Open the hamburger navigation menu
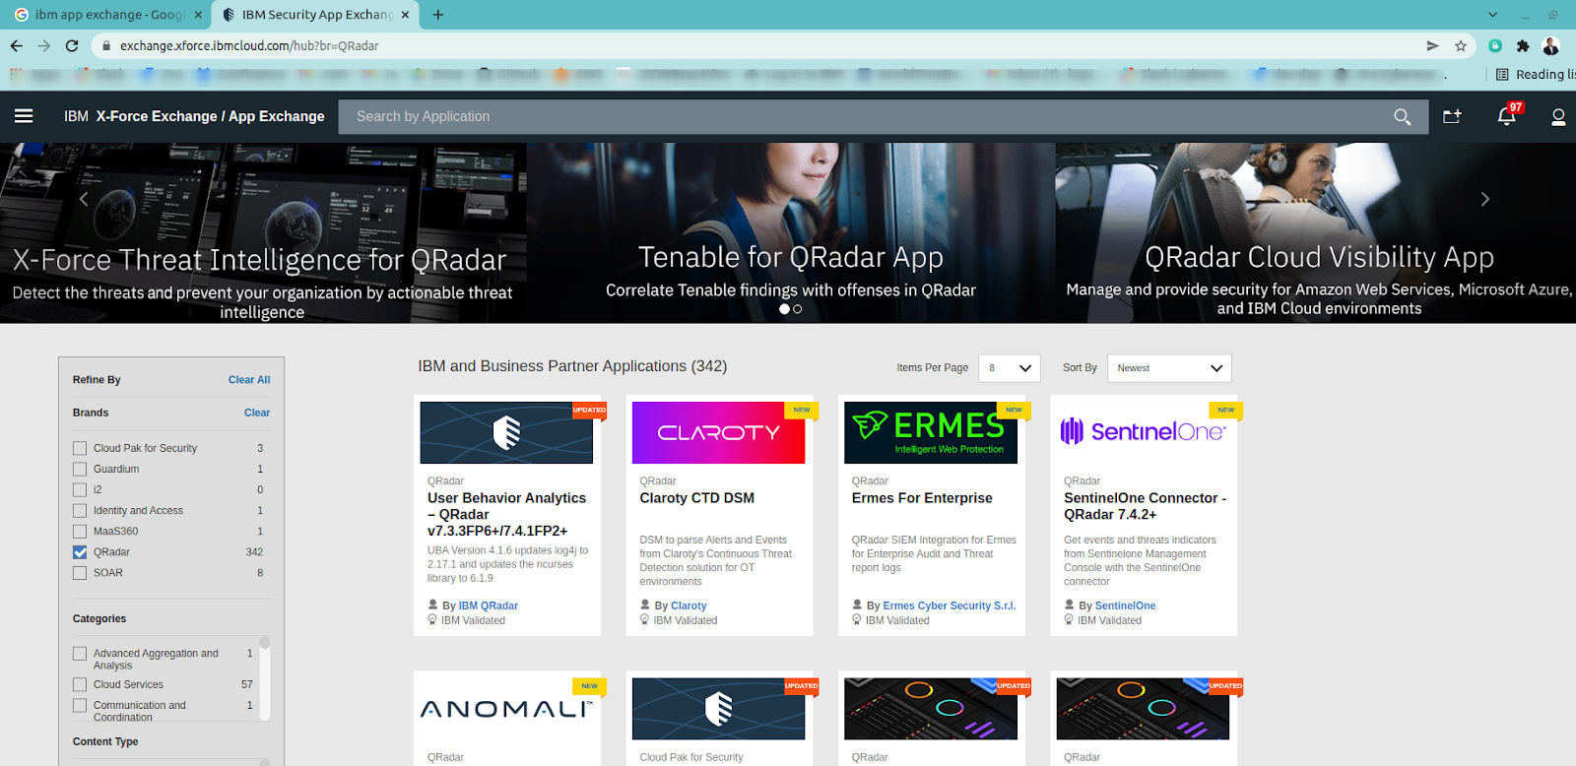This screenshot has height=766, width=1576. click(x=24, y=116)
